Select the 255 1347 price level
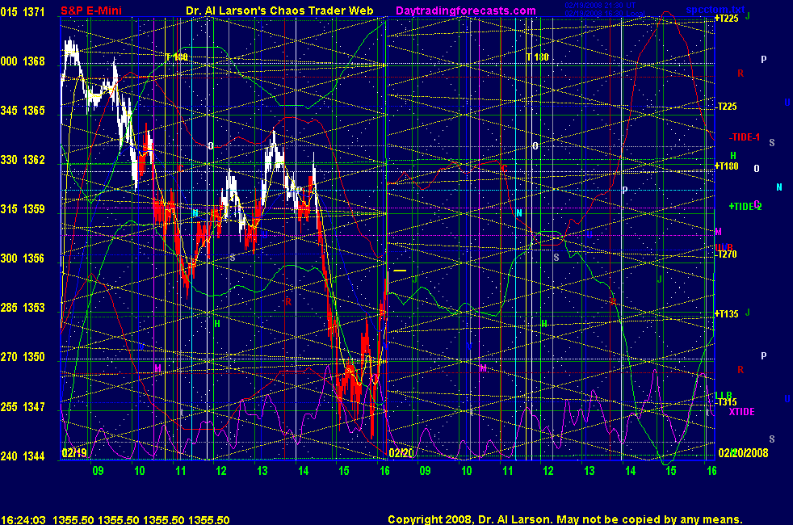Screen dimensions: 793x525 point(23,406)
